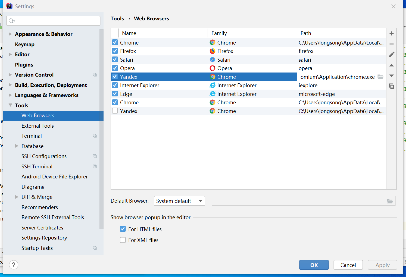Image resolution: width=406 pixels, height=277 pixels.
Task: Click Apply button
Action: click(382, 265)
